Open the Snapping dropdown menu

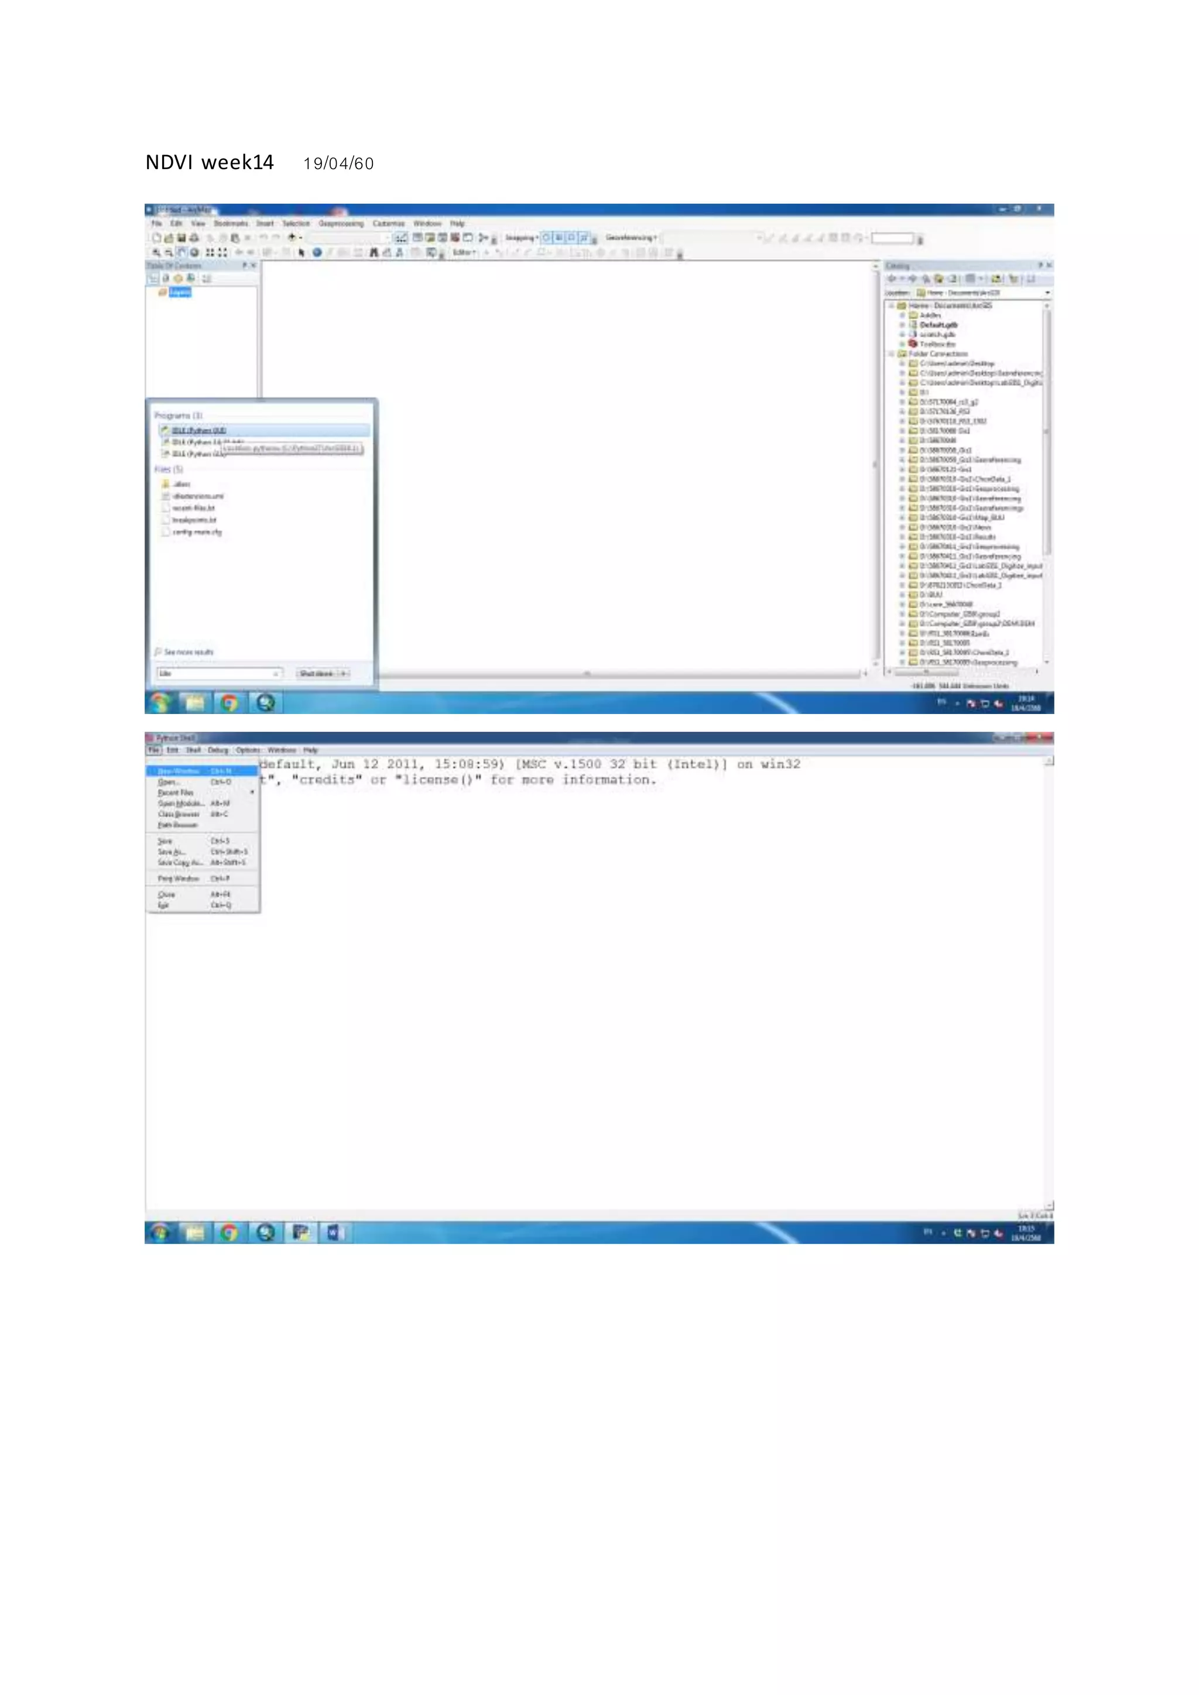pyautogui.click(x=521, y=238)
